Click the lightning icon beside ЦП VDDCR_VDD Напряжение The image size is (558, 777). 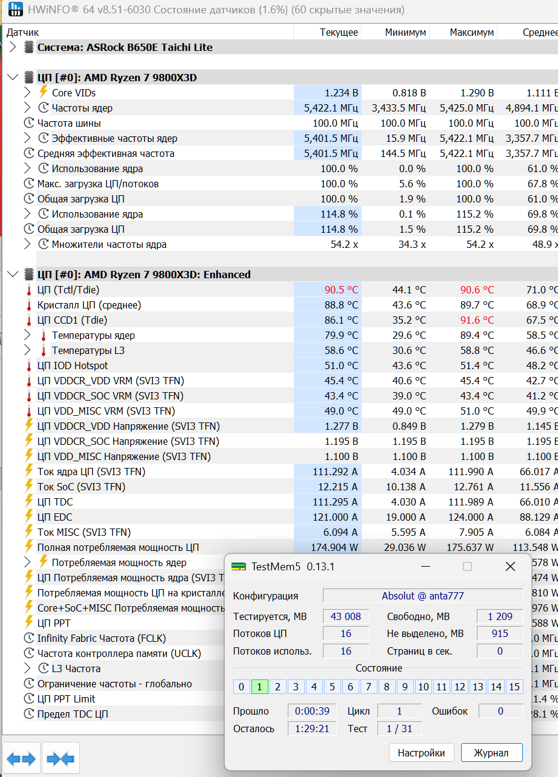29,426
